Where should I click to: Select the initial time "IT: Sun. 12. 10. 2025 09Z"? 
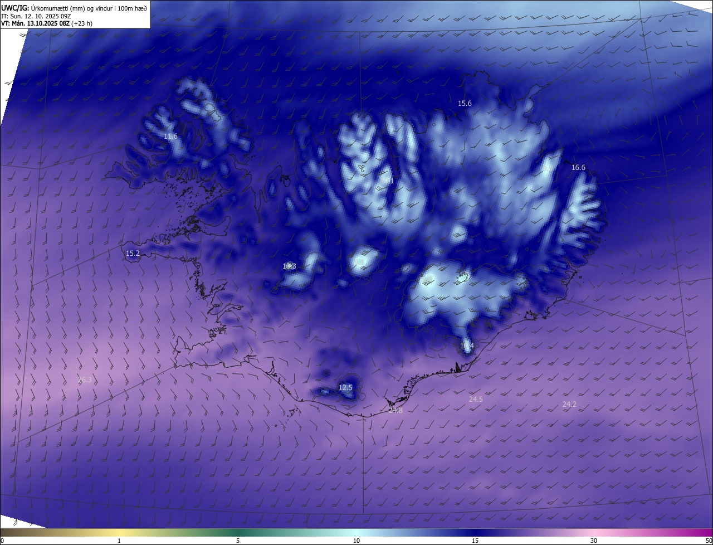point(36,16)
